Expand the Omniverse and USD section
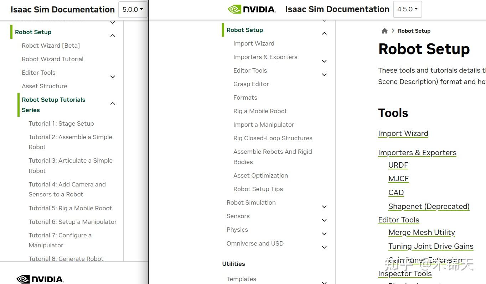The height and width of the screenshot is (284, 486). [x=324, y=247]
